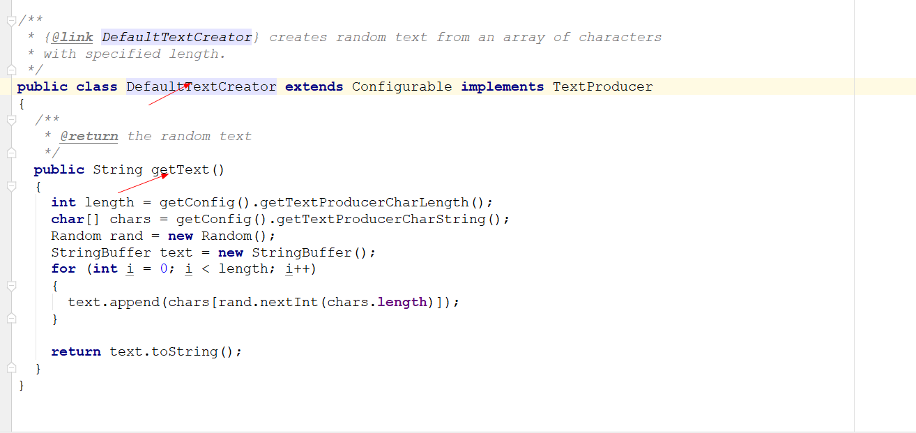Click fold end marker beside class Javadoc closing
916x433 pixels.
coord(11,69)
